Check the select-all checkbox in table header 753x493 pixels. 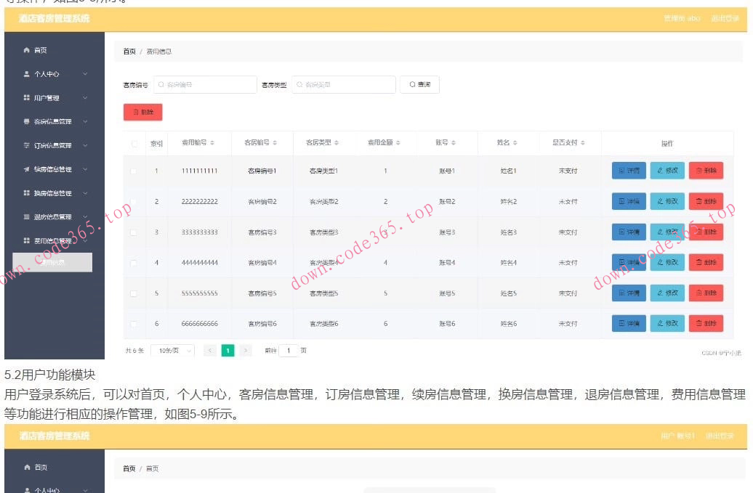pyautogui.click(x=134, y=143)
